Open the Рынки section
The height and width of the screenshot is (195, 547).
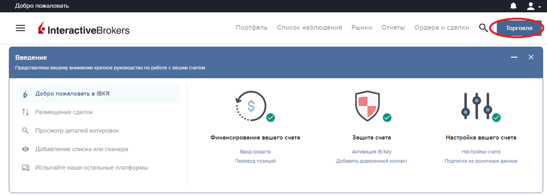coord(362,28)
